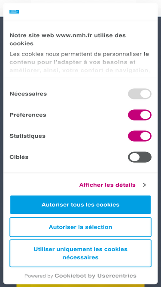Click the Ciblés category label

pos(19,157)
